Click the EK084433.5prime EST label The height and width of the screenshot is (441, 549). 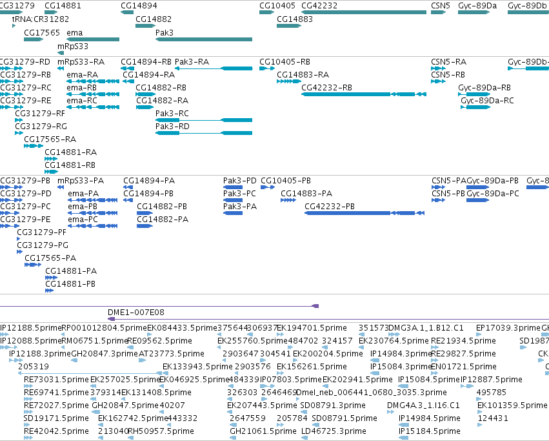(x=183, y=328)
